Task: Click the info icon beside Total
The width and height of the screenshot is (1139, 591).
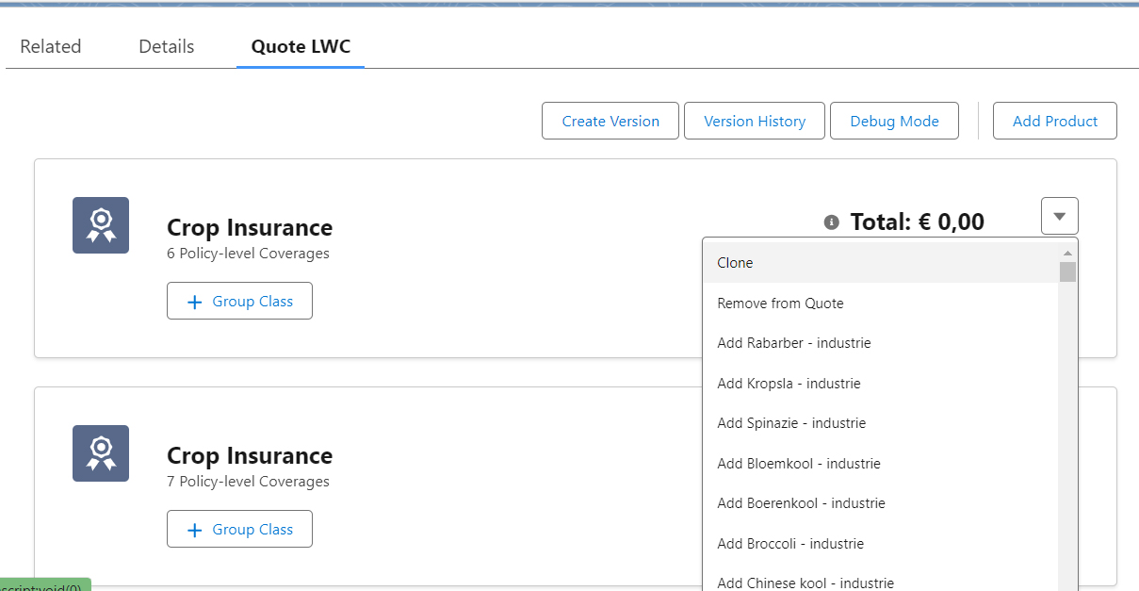Action: tap(831, 222)
